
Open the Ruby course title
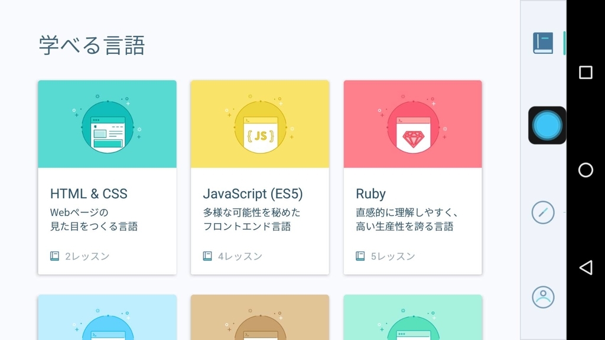(370, 194)
